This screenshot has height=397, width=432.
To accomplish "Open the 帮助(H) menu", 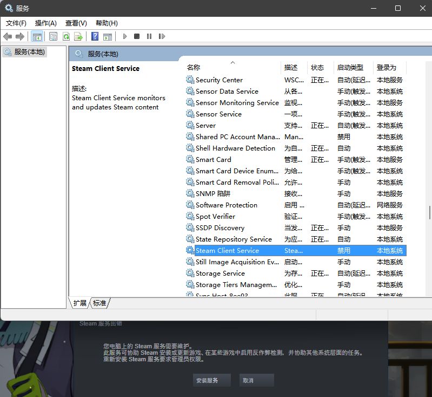I will [x=107, y=23].
